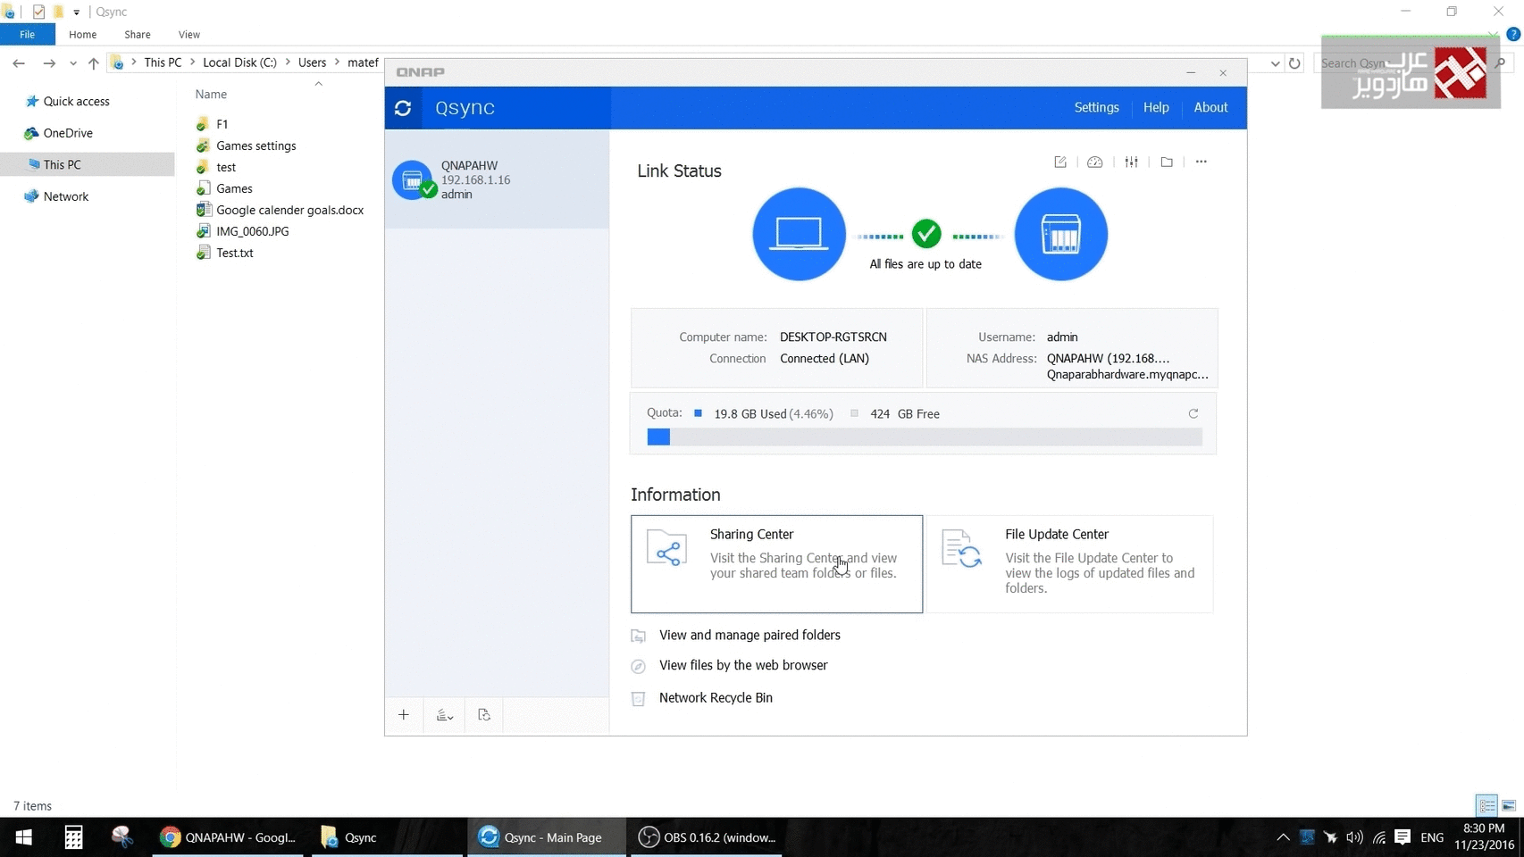Select Quick access in navigation pane

click(76, 102)
